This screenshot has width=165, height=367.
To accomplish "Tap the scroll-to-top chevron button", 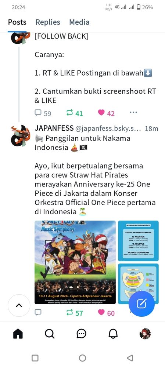I will click(x=19, y=305).
